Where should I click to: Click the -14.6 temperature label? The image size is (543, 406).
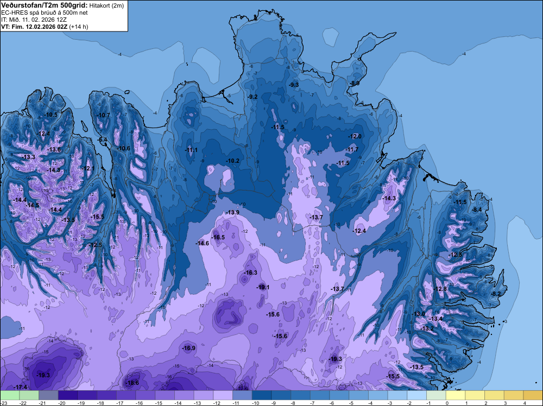pos(203,243)
